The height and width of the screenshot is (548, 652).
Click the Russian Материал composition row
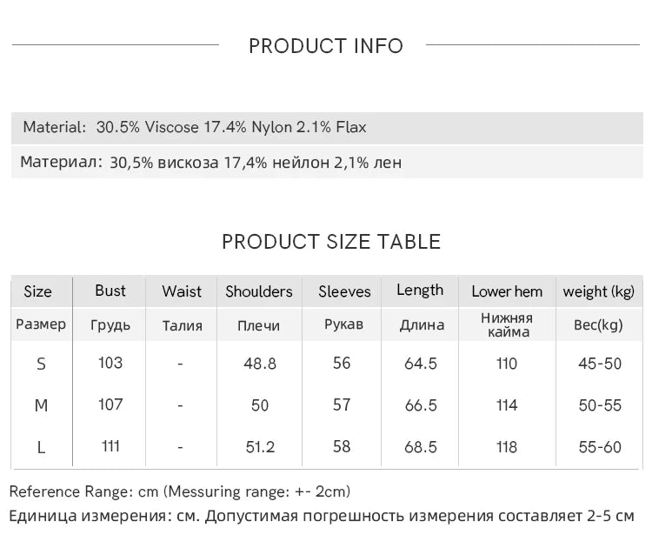210,163
